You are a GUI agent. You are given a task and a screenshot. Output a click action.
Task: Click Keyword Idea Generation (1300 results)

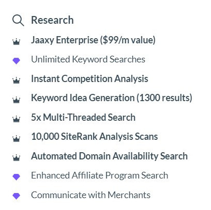point(112,98)
